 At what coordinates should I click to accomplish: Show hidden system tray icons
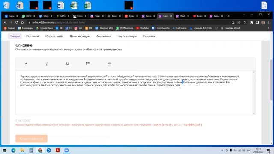click(x=222, y=150)
